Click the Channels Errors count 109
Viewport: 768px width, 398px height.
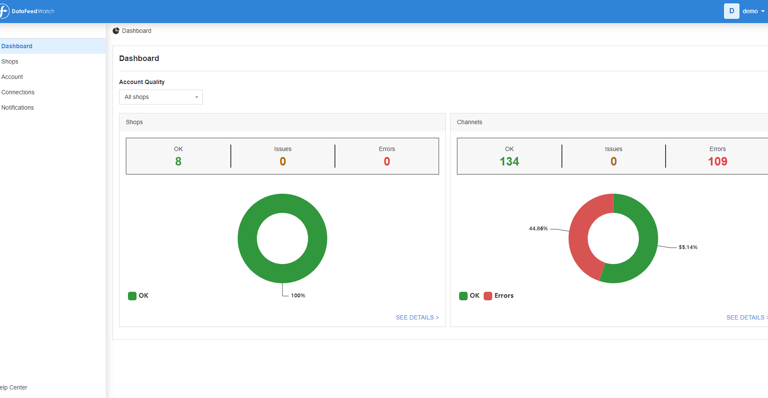click(x=717, y=161)
